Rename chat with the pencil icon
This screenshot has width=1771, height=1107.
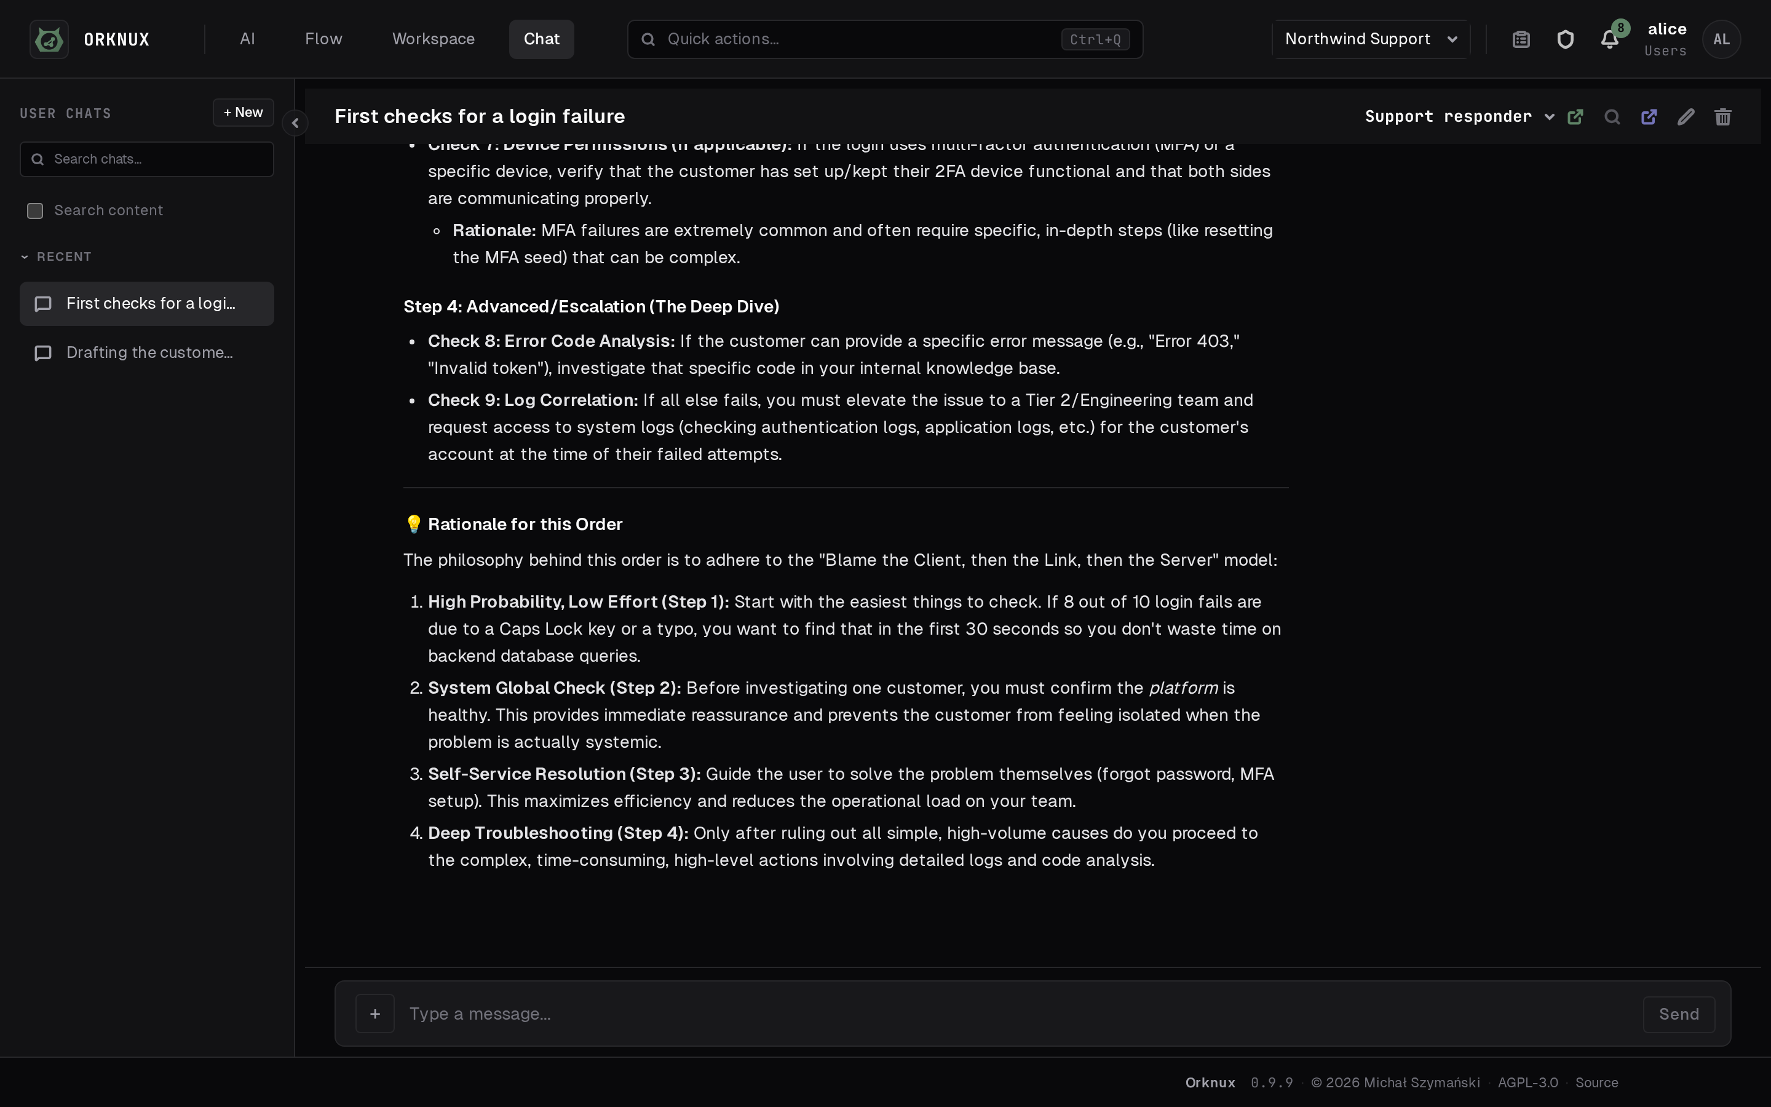point(1686,117)
